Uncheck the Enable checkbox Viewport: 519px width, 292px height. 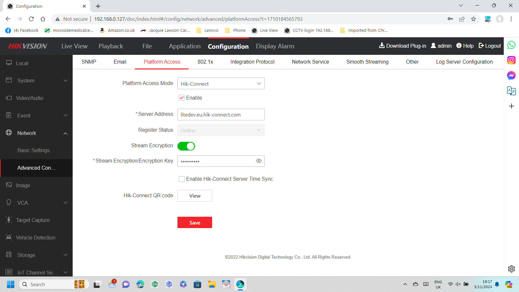point(182,98)
